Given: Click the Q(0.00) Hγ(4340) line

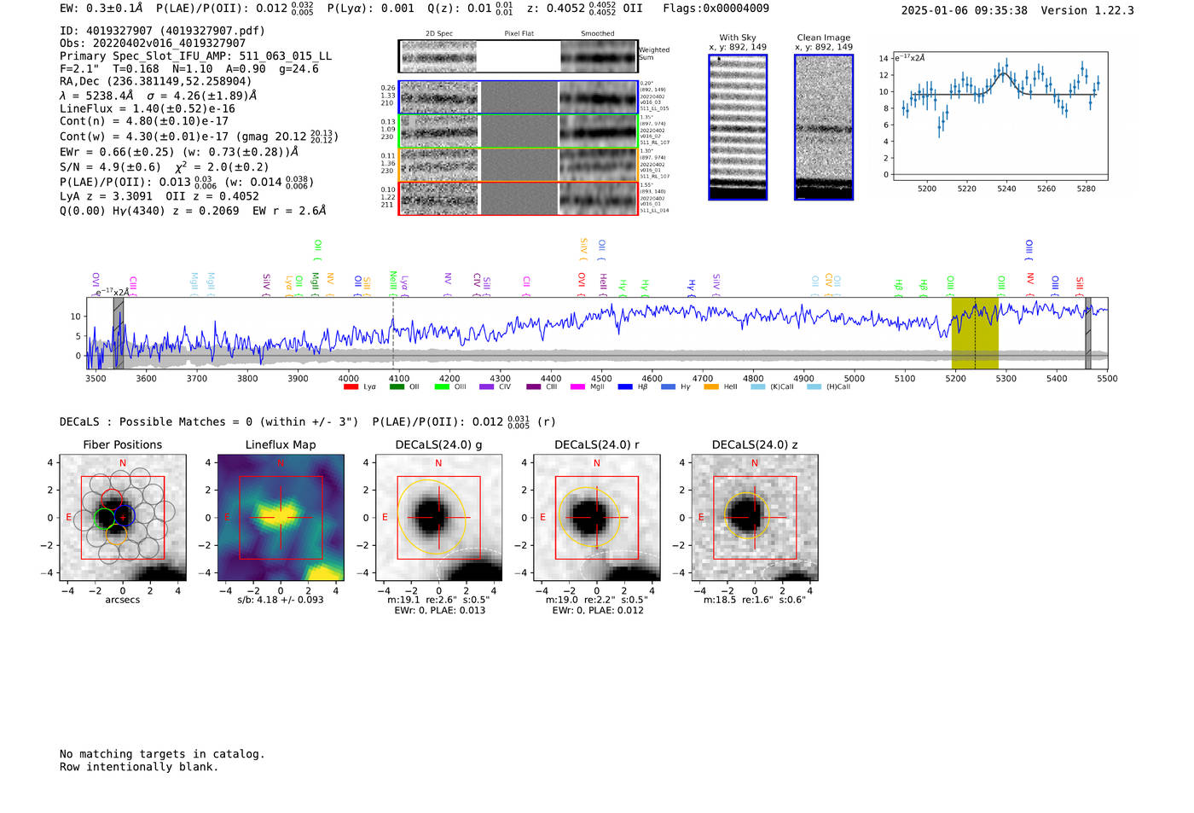Looking at the screenshot, I should click(x=194, y=211).
